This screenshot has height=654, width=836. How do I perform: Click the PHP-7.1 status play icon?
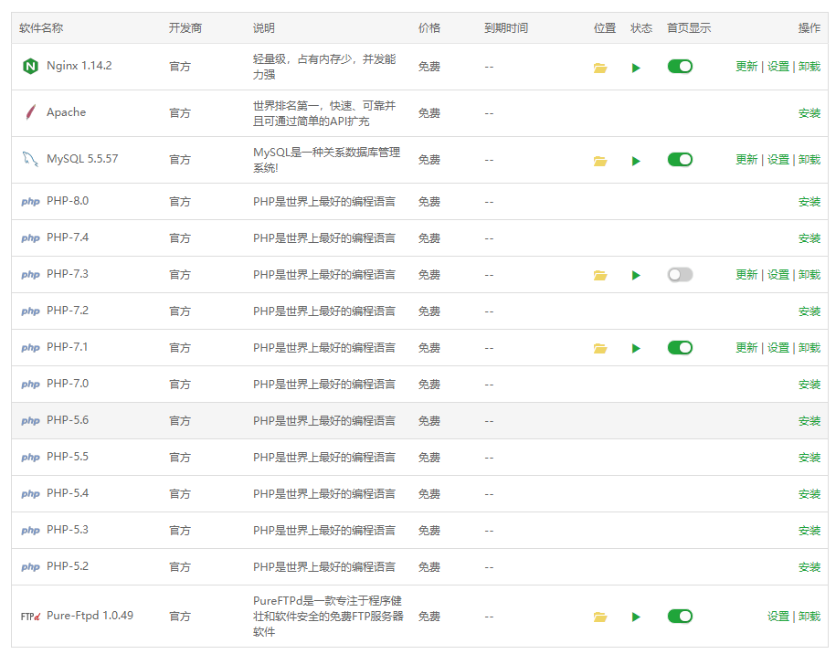[636, 348]
